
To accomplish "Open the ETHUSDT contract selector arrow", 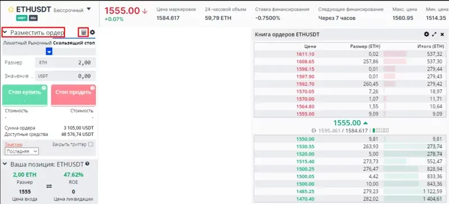I will coord(89,9).
